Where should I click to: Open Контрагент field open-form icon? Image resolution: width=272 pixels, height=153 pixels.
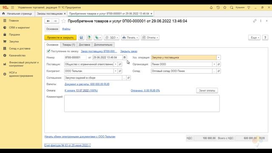click(x=120, y=71)
